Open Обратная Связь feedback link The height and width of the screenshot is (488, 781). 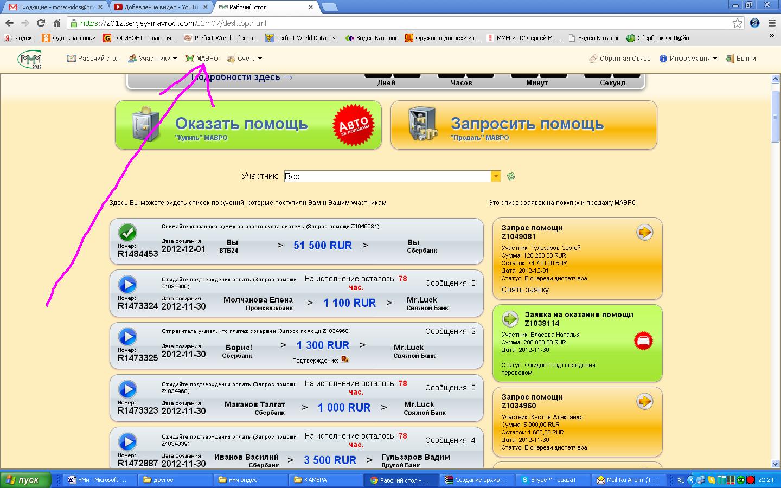(x=620, y=59)
